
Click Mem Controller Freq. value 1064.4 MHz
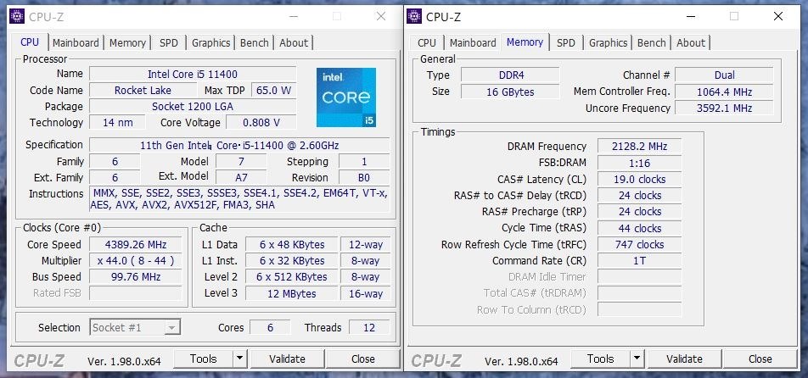724,92
